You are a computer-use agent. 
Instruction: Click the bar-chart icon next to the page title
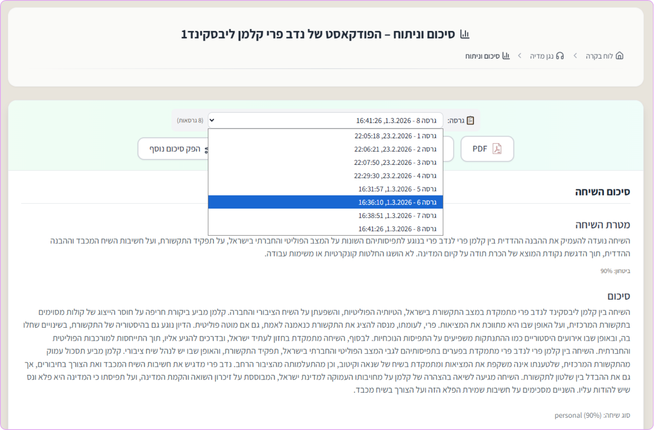pyautogui.click(x=465, y=34)
